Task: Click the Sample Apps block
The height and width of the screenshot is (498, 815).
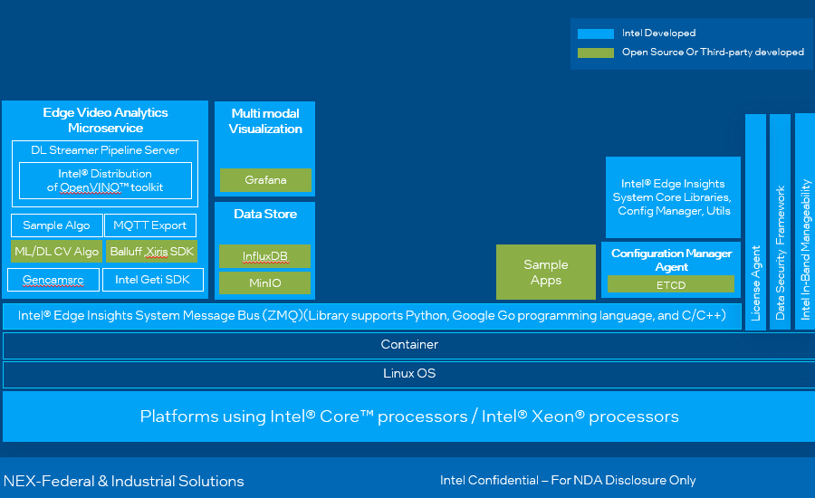Action: pos(546,273)
